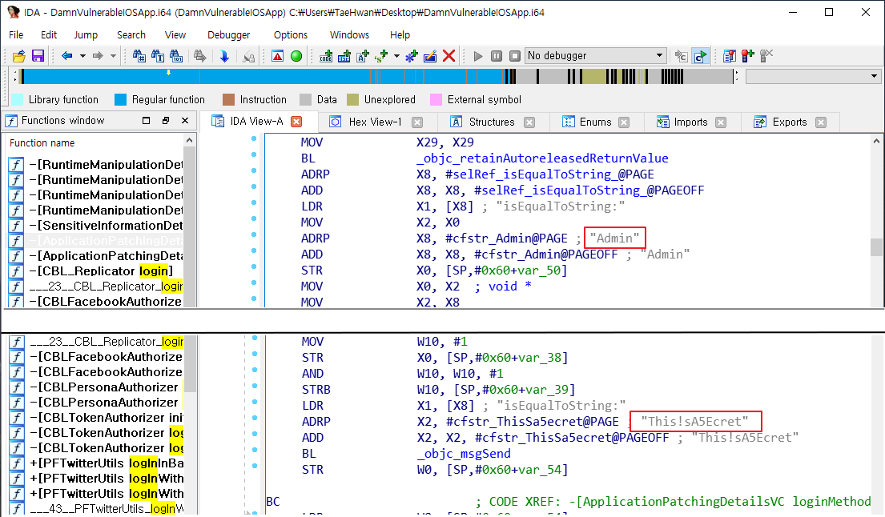Click the Function name column header

click(95, 143)
